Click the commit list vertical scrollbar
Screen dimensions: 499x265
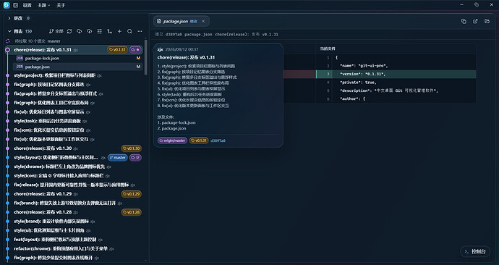pos(146,57)
